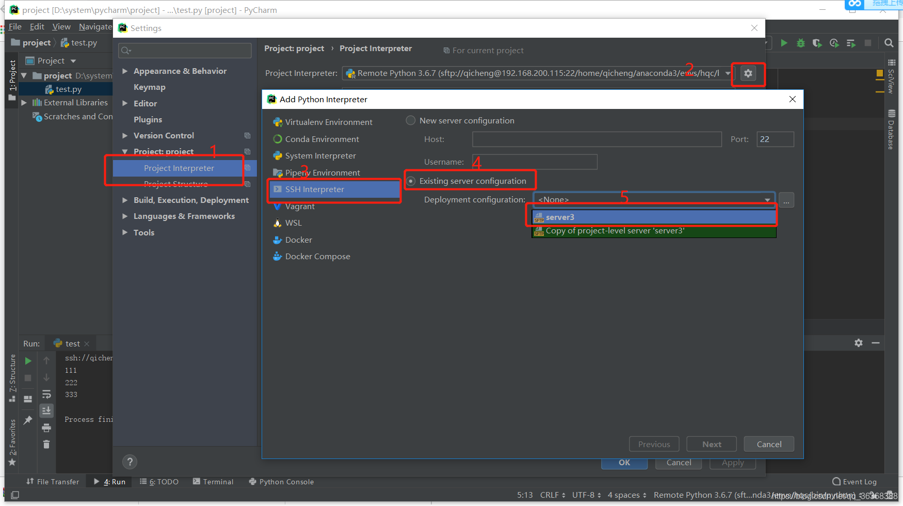
Task: Open the Event Log
Action: click(x=854, y=482)
